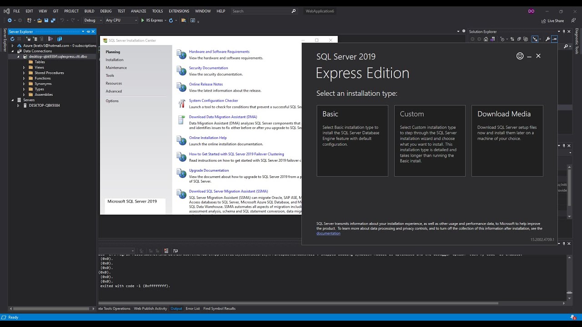Open the Upgrade Documentation link
The height and width of the screenshot is (327, 582).
pyautogui.click(x=209, y=170)
